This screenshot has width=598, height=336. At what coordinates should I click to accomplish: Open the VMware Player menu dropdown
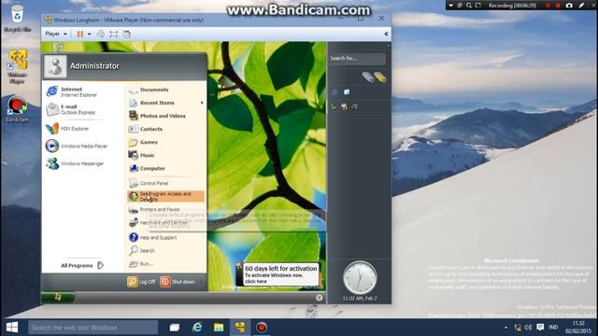pos(56,34)
